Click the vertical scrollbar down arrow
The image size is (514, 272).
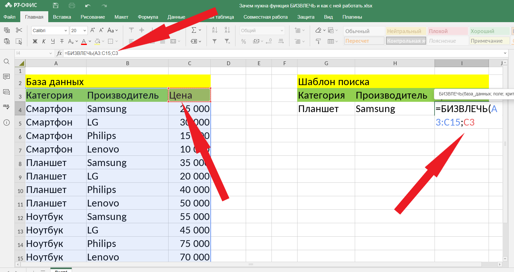point(505,259)
